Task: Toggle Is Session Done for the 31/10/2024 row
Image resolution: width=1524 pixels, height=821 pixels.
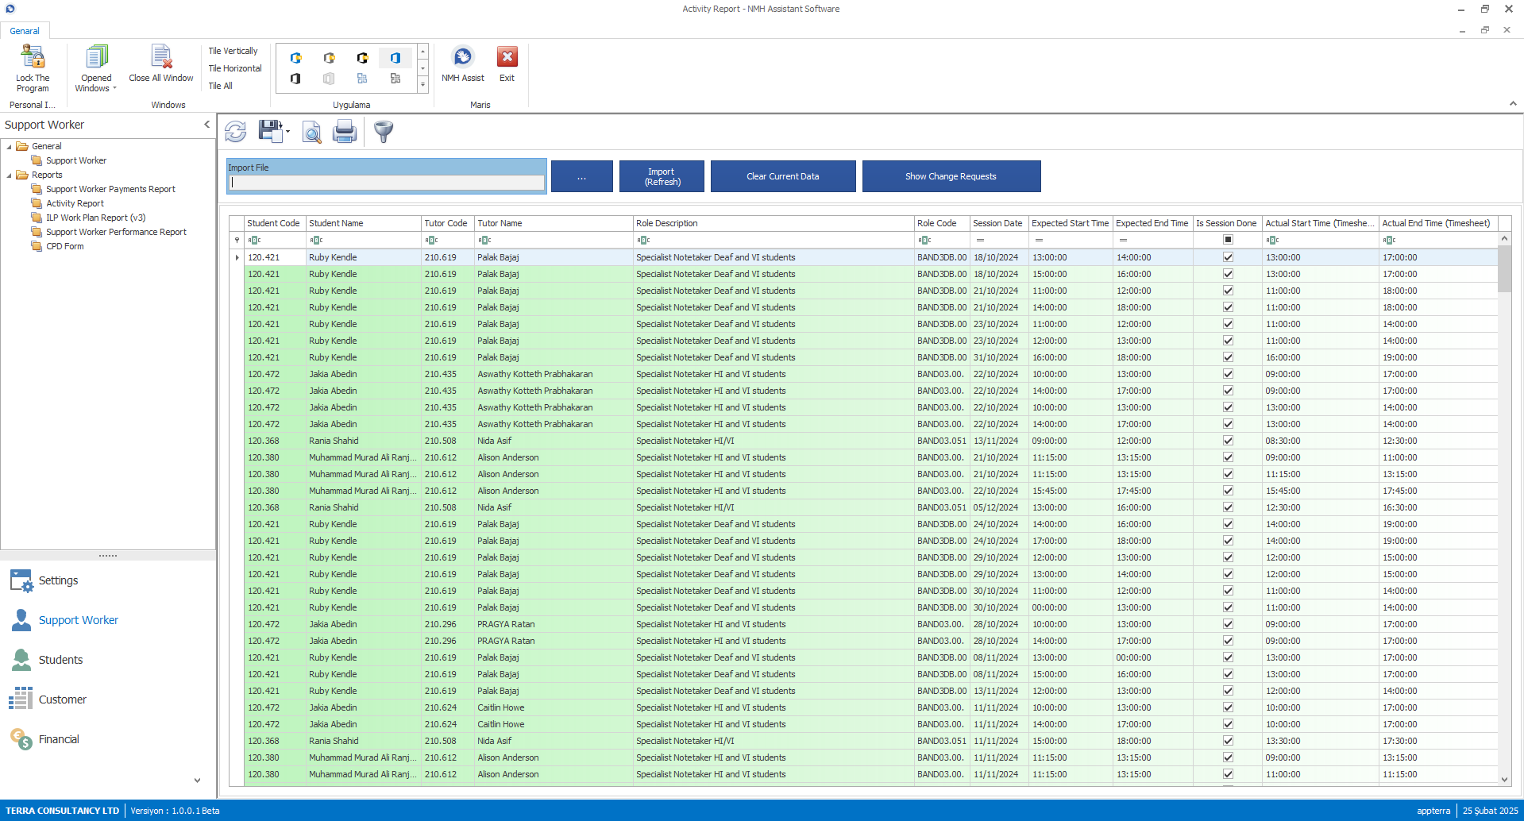Action: coord(1228,357)
